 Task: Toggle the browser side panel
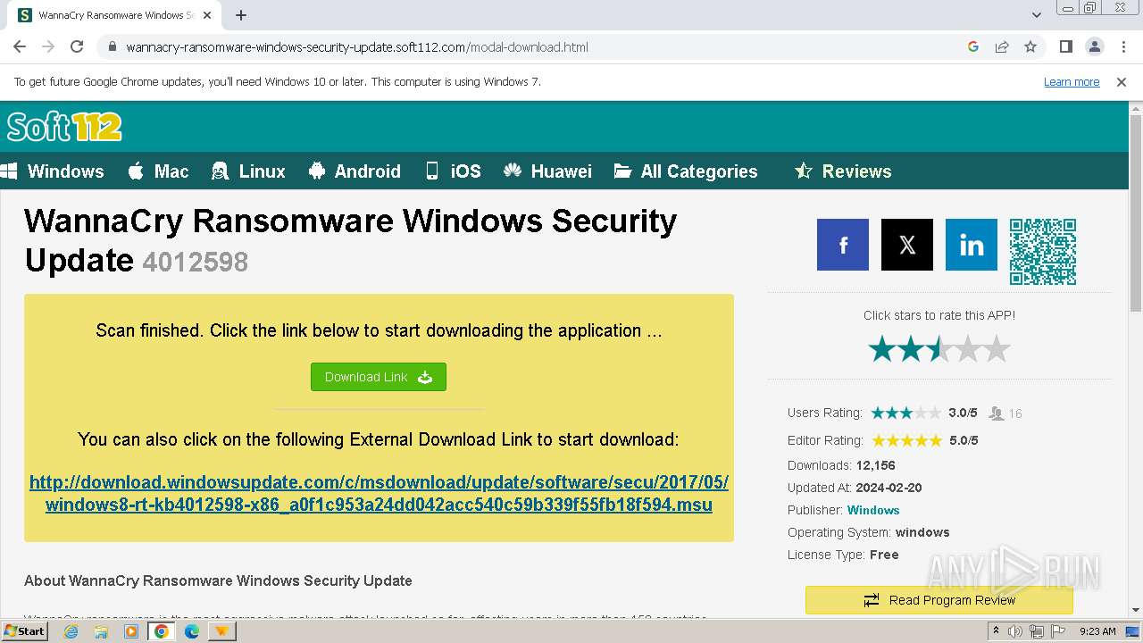click(1065, 46)
